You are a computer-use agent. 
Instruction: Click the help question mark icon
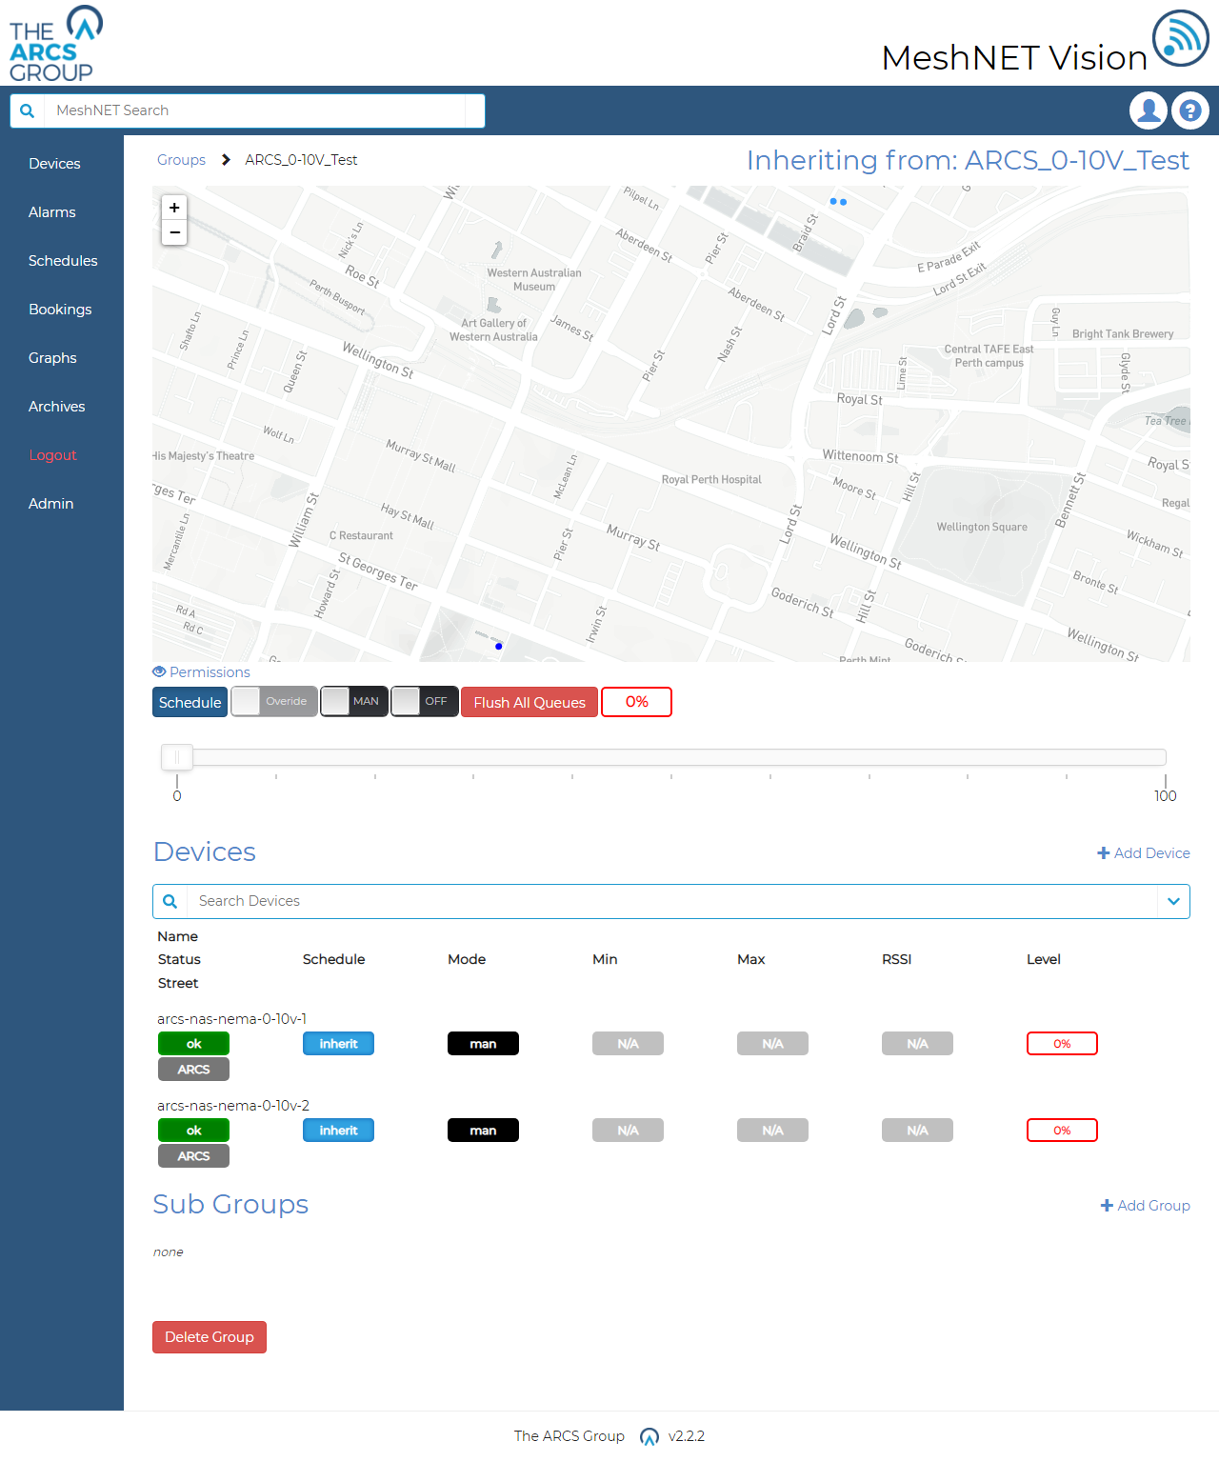(1189, 110)
